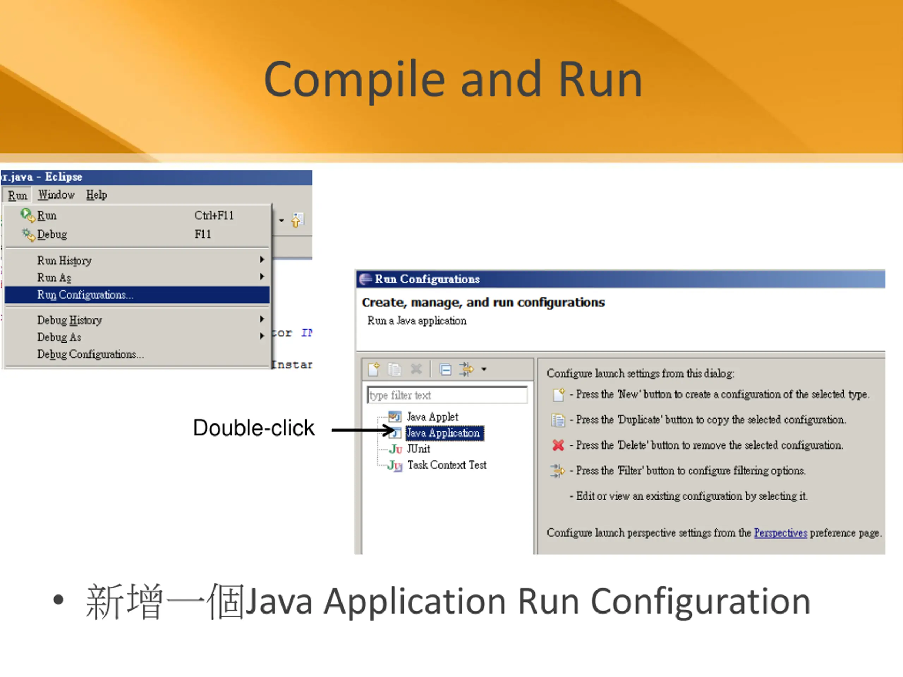Click 'Create, manage, and run configurations' heading

tap(483, 303)
